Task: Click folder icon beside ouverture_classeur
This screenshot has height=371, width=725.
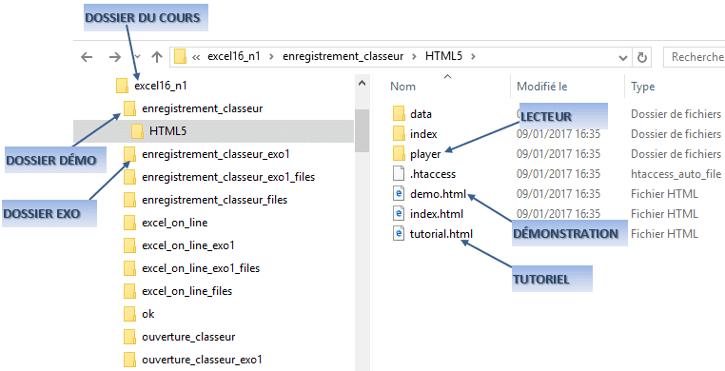Action: point(129,337)
